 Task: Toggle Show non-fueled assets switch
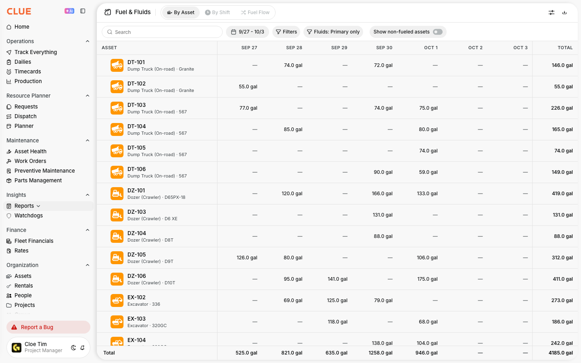[438, 32]
